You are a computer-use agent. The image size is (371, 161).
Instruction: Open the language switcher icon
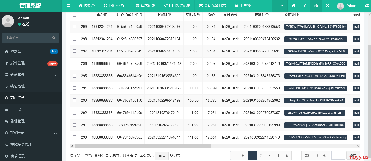click(316, 5)
